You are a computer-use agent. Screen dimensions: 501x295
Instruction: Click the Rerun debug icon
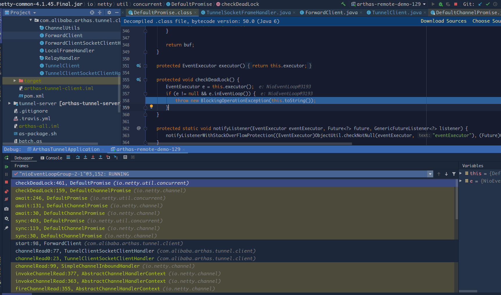click(x=6, y=158)
